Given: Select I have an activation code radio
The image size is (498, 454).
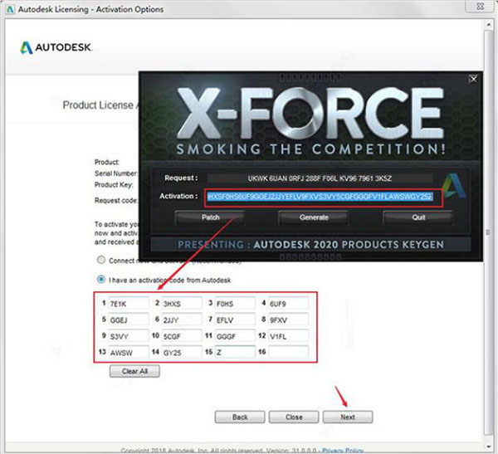Looking at the screenshot, I should 101,280.
